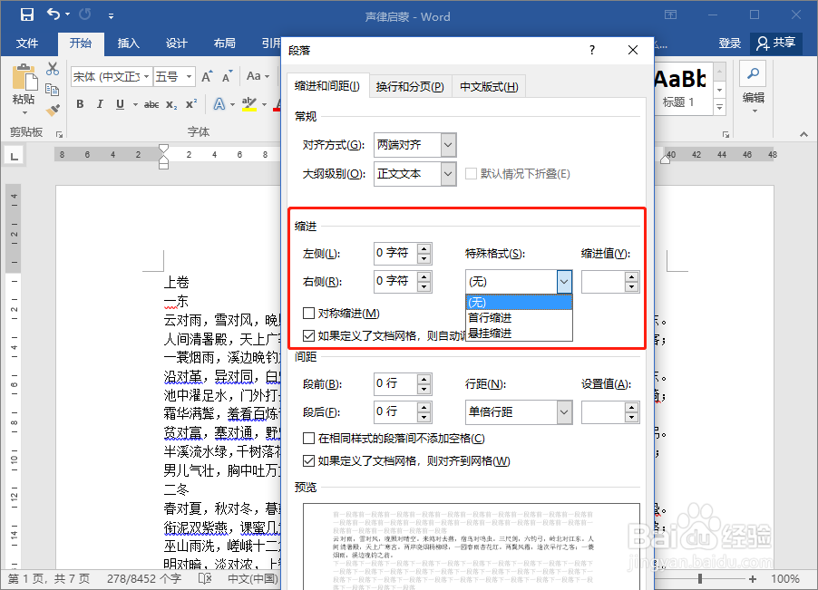Apply strikethrough to text

tap(153, 104)
